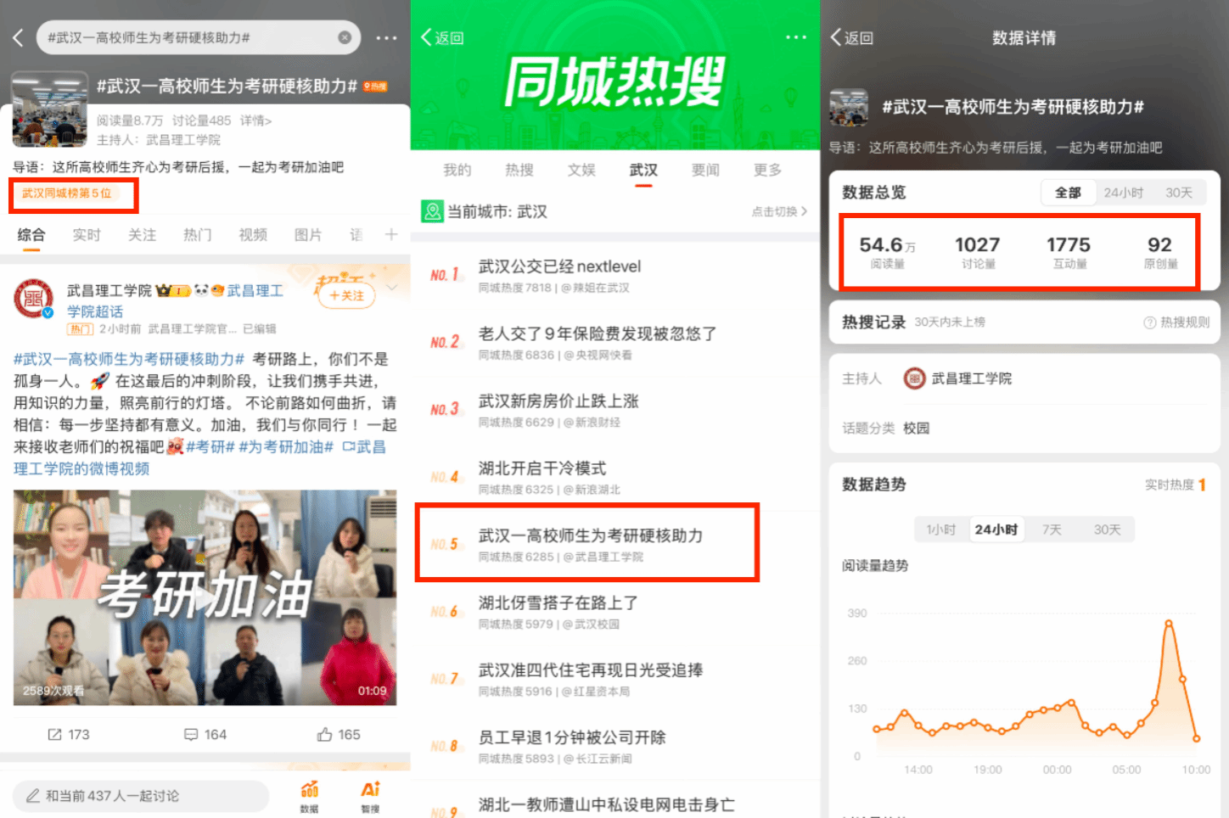Select 30天 trend range
This screenshot has width=1229, height=818.
pyautogui.click(x=1107, y=529)
